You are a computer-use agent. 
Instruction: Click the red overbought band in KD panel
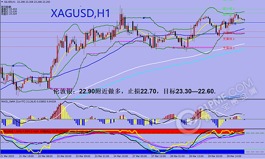point(122,132)
